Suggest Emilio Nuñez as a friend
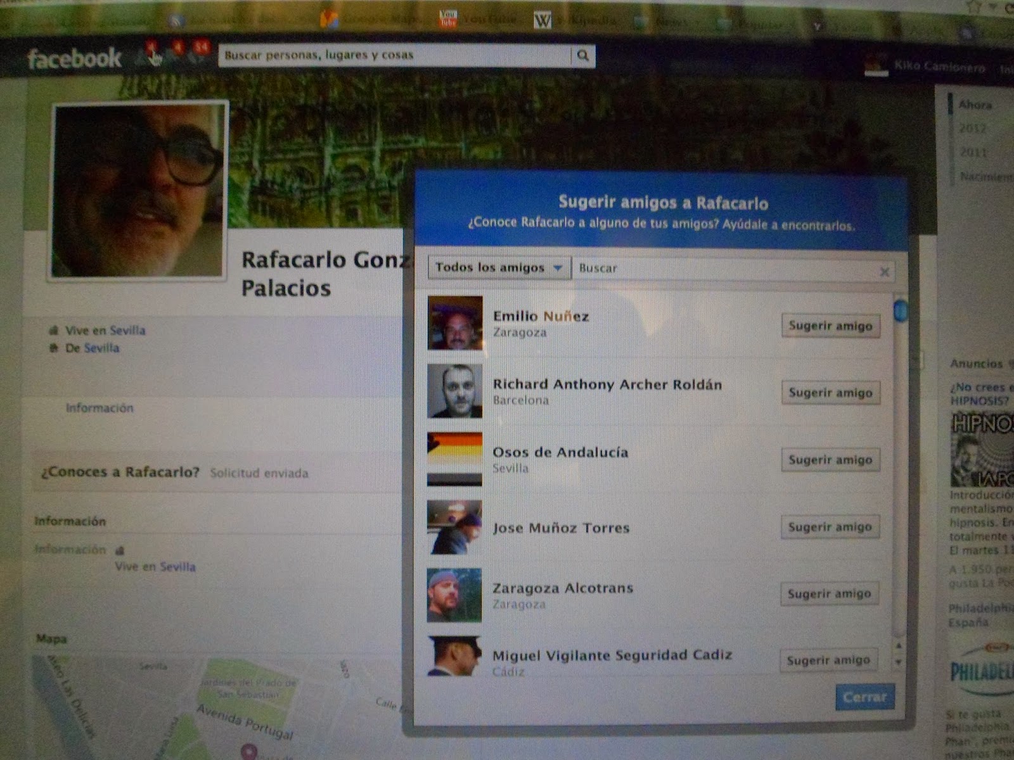Image resolution: width=1014 pixels, height=760 pixels. [x=830, y=326]
